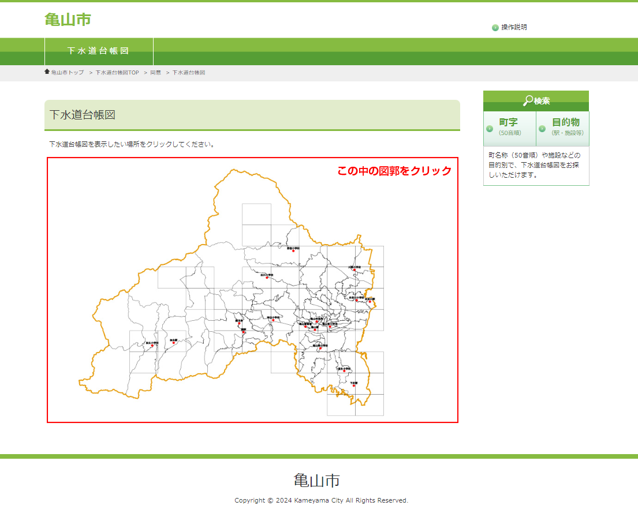Click the green arrow icon beside 町字
Image resolution: width=638 pixels, height=517 pixels.
tap(489, 128)
